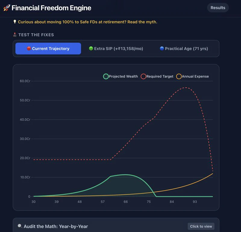241x232 pixels.
Task: Select the Current Trajectory tab
Action: [48, 49]
